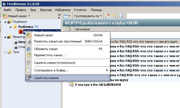Open the Утилиты menu
This screenshot has height=108, width=180.
click(80, 10)
